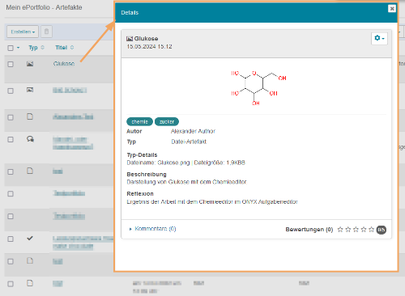Check the third row checkbox

[11, 117]
